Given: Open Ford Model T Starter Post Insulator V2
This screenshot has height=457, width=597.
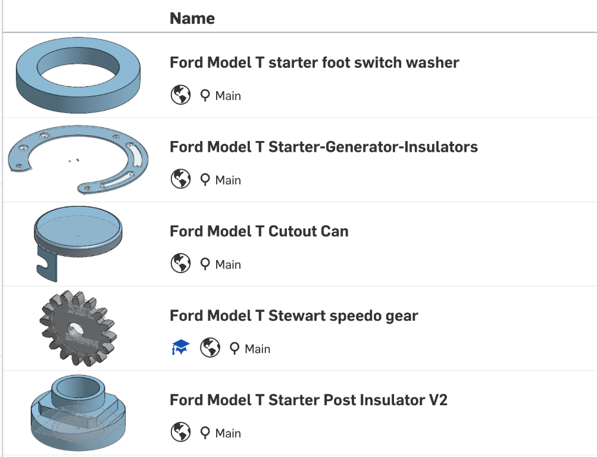Looking at the screenshot, I should [308, 400].
